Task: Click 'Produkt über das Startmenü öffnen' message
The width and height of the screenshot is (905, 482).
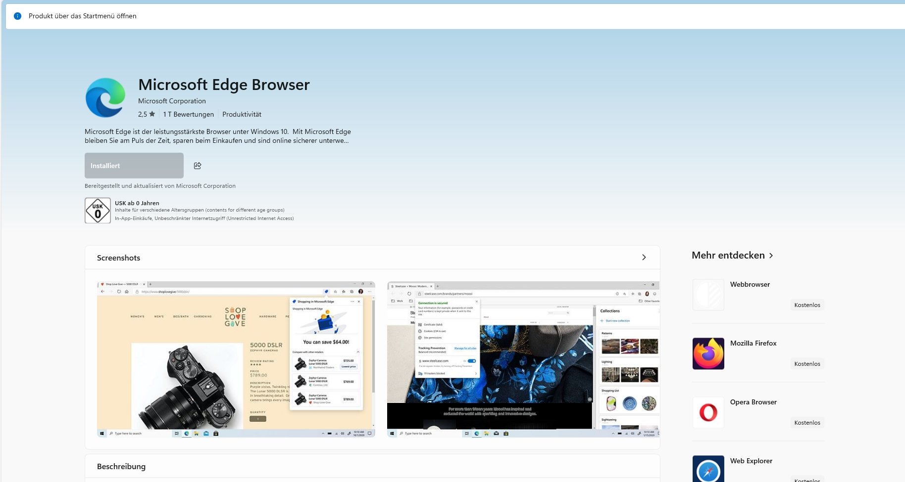Action: (x=83, y=16)
